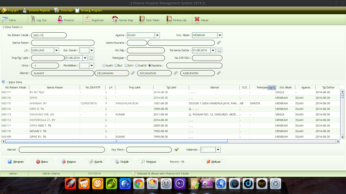346x194 pixels.
Task: Select the Istri radio button
Action: 126,65
